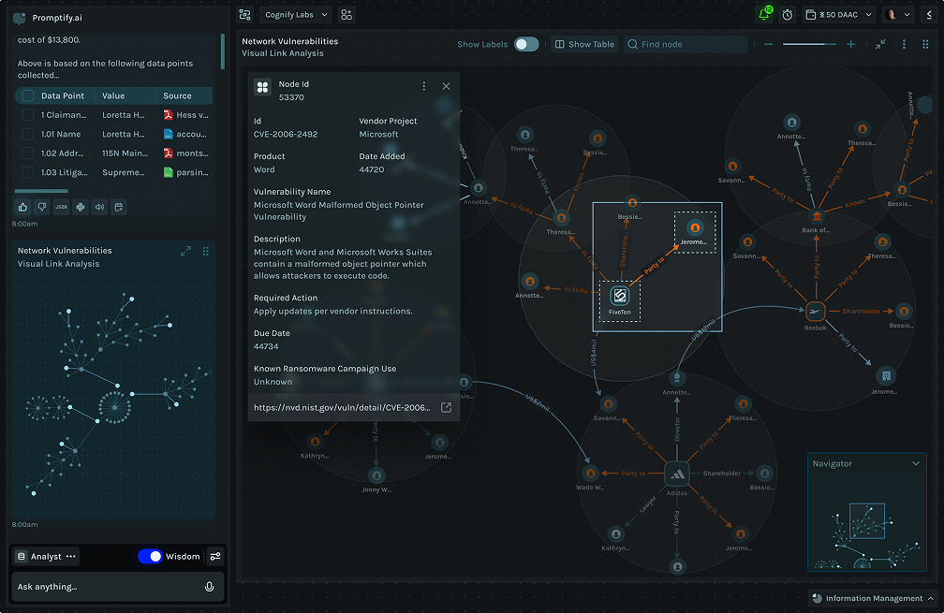Check the 1.01 Name row checkbox
The height and width of the screenshot is (613, 944).
tap(28, 134)
